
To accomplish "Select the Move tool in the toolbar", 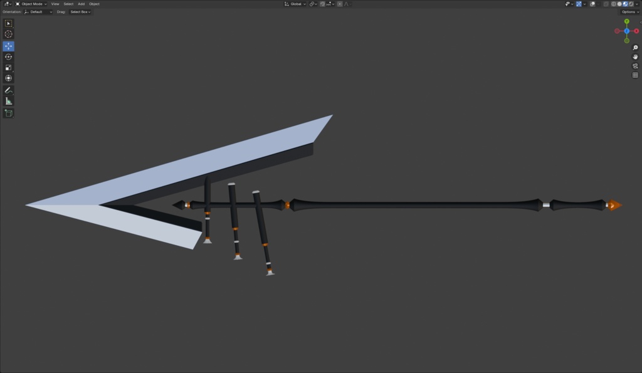I will pos(8,45).
